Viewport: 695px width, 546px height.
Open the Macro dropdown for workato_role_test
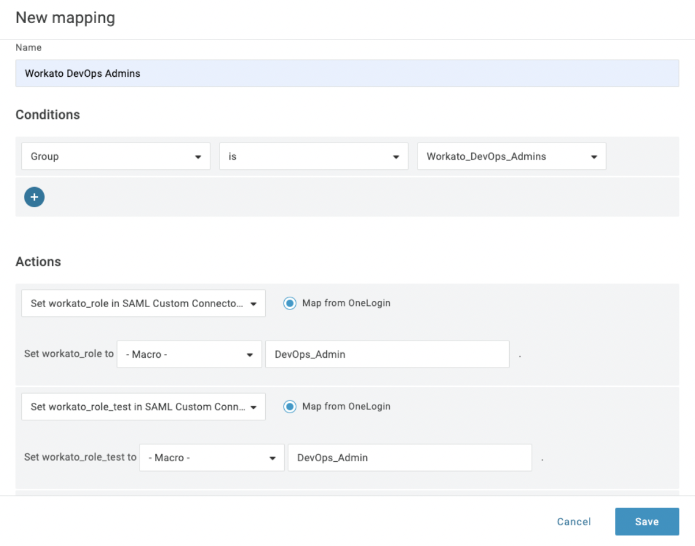tap(272, 459)
